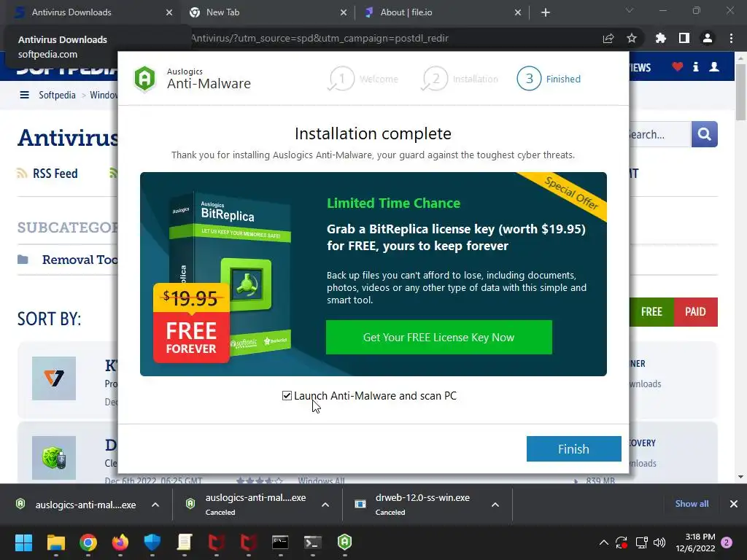The height and width of the screenshot is (560, 747).
Task: Close the New Tab browser tab
Action: [x=344, y=12]
